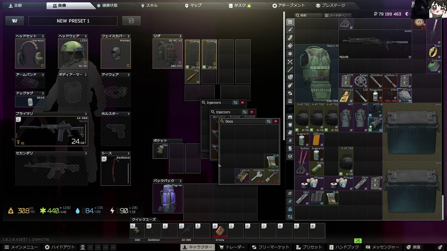Open the スキル skills tab
Viewport: 447px width, 251px height.
coord(149,6)
